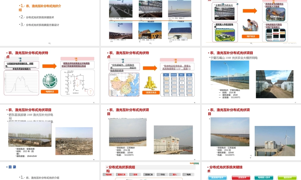This screenshot has width=301, height=180.
Task: Click the wind turbine photo on Yancheng slide
Action: (x=275, y=141)
